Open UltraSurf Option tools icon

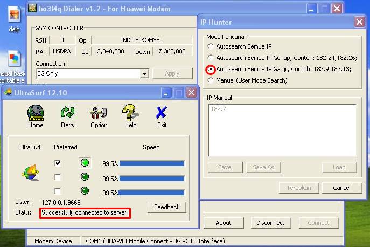[x=99, y=113]
